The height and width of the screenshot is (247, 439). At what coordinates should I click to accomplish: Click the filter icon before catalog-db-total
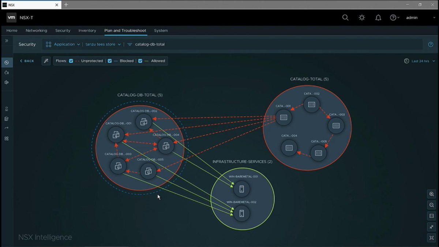coord(130,44)
